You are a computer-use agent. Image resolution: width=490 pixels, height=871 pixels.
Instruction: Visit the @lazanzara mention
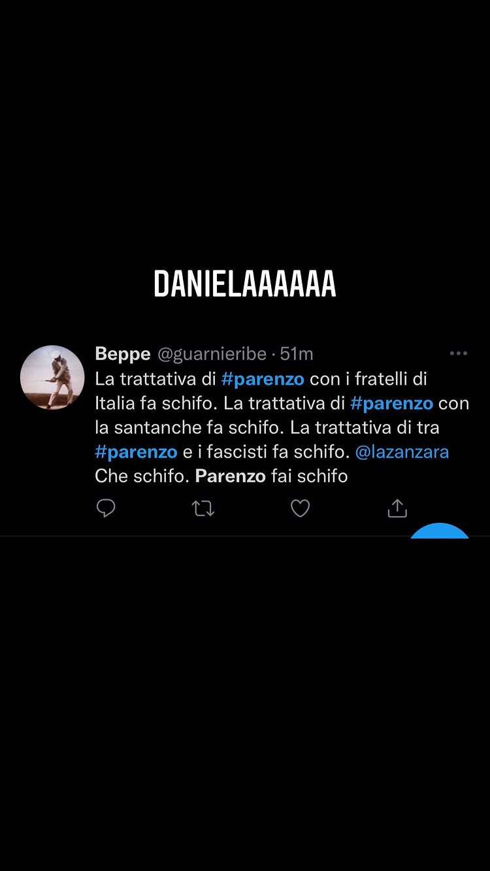tap(402, 452)
